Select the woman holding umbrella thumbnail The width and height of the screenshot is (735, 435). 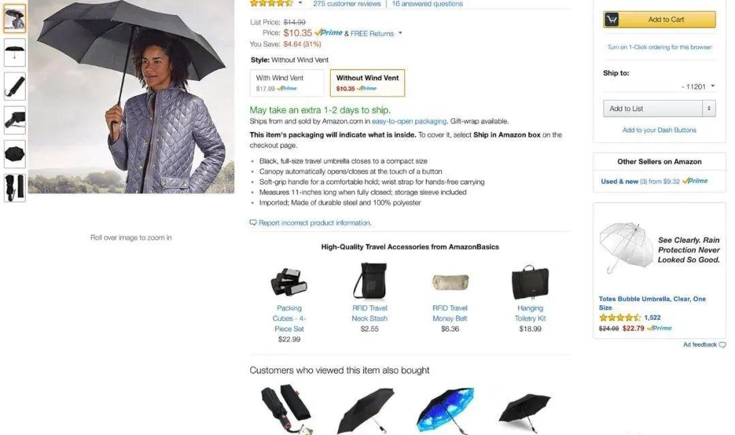(14, 19)
